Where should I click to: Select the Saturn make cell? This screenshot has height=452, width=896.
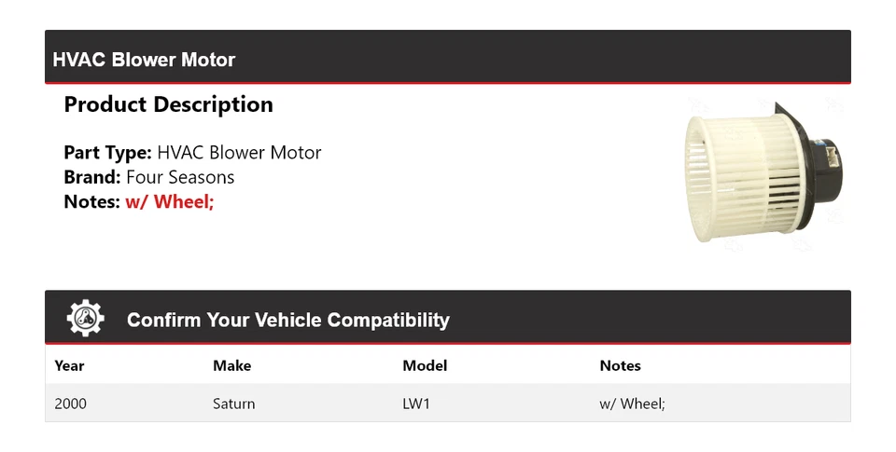(233, 404)
